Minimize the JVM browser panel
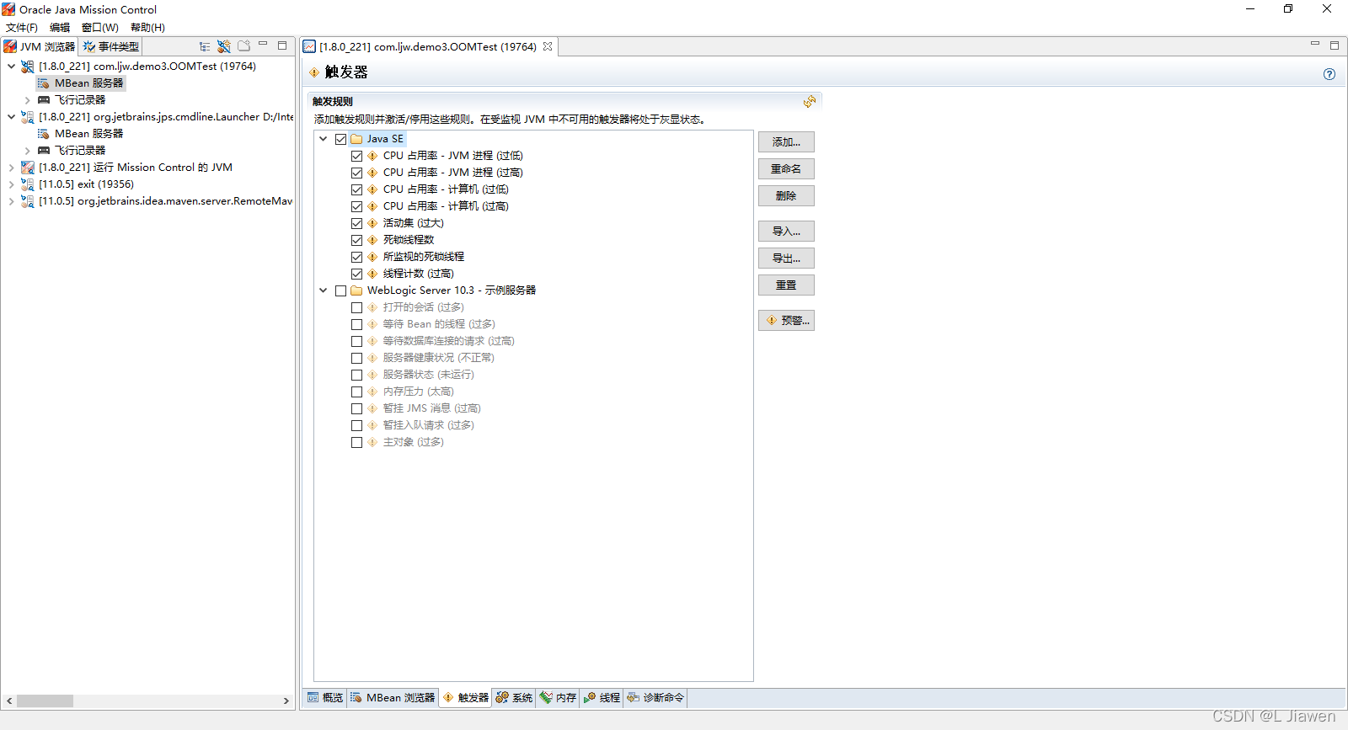Screen dimensions: 1348x730 [263, 45]
